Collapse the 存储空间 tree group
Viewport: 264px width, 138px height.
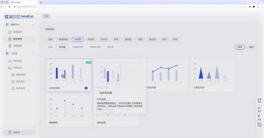point(33,68)
